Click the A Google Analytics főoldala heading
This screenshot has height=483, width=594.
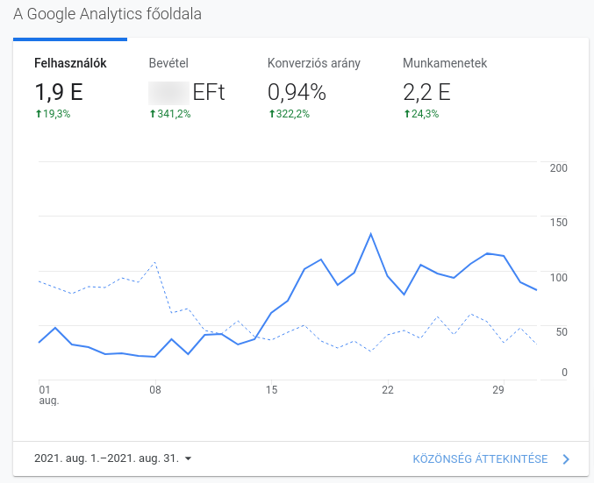click(x=108, y=14)
